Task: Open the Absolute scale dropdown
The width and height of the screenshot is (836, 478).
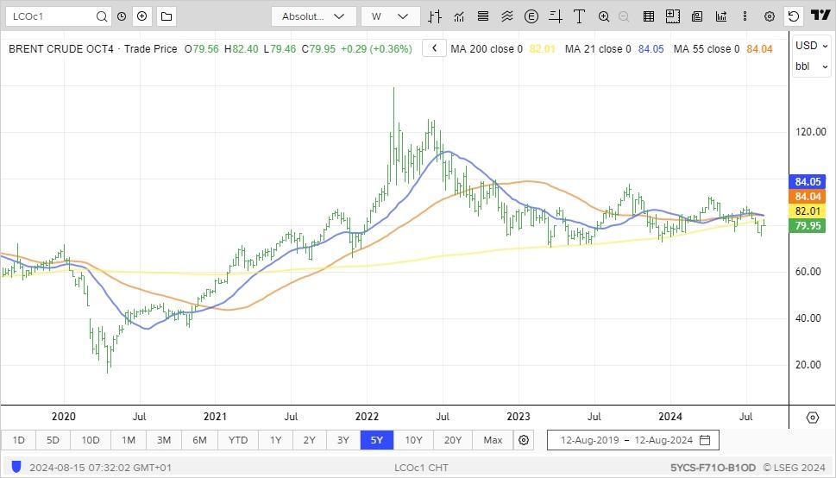Action: tap(313, 16)
